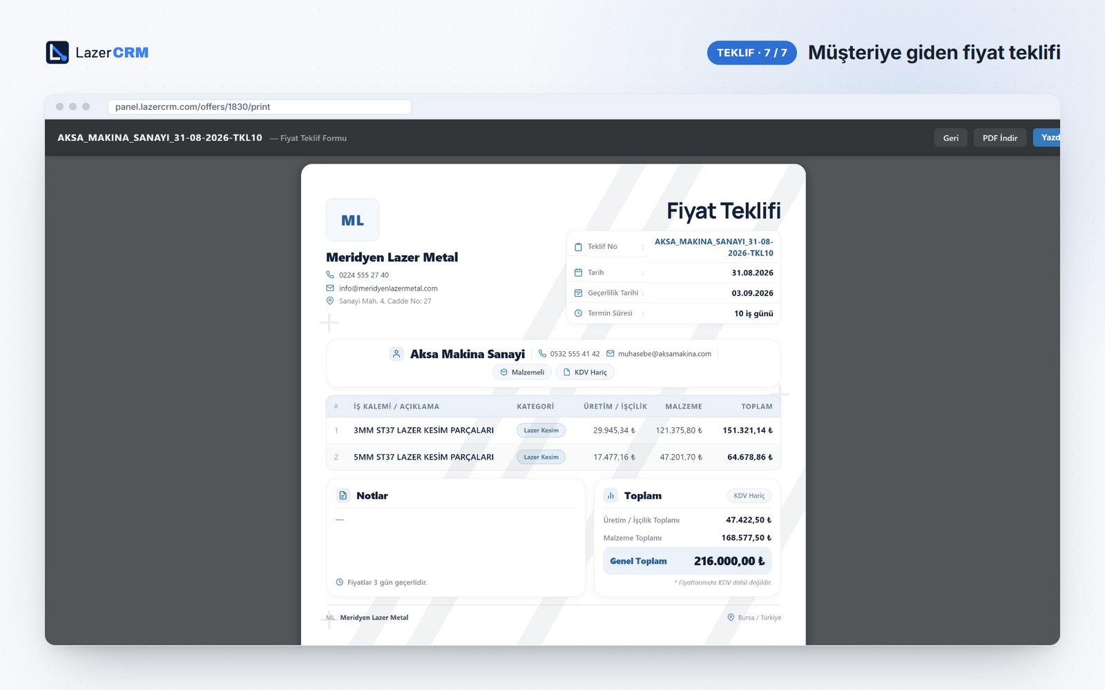1105x690 pixels.
Task: Download the offer via PDF İndir
Action: (x=1000, y=138)
